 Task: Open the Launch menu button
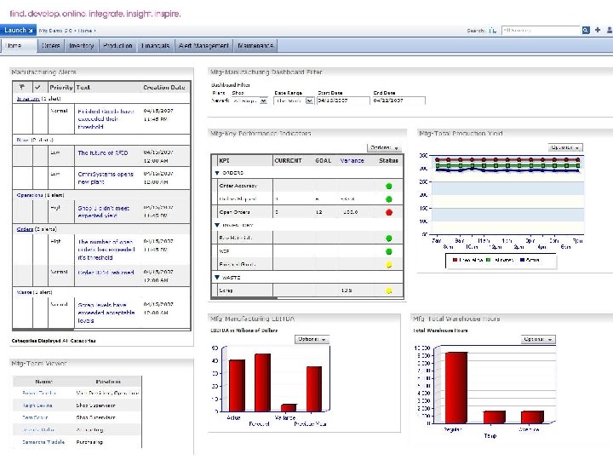[18, 30]
